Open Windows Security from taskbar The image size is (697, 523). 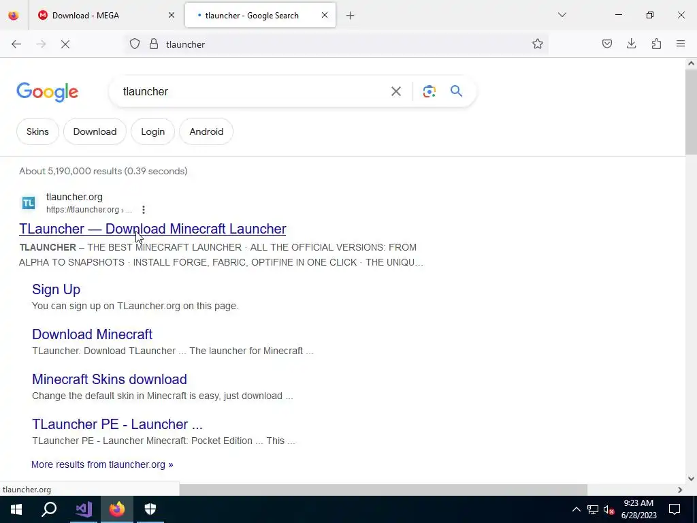tap(150, 509)
